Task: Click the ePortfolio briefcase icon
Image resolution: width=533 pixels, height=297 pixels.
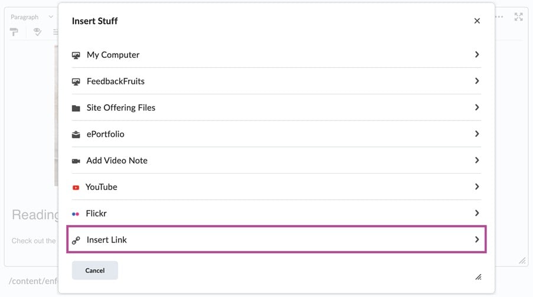Action: pyautogui.click(x=76, y=135)
